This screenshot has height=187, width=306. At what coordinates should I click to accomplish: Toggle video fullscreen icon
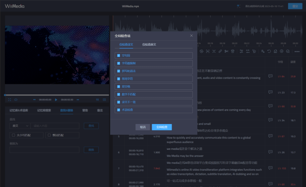tap(9, 99)
